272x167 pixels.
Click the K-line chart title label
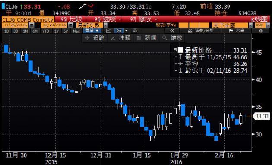click(x=259, y=19)
